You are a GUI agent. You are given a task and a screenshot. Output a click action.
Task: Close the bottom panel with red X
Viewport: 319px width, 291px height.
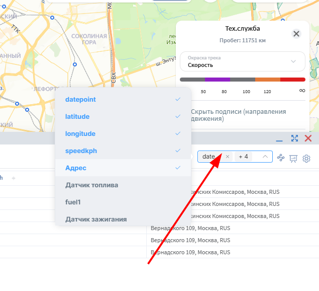308,138
